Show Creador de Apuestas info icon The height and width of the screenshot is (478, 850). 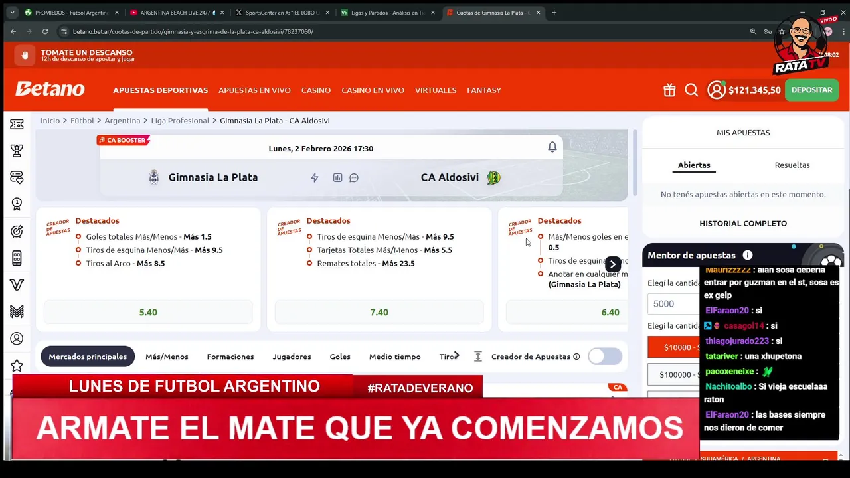[576, 357]
